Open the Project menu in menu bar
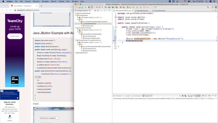 pos(61,1)
